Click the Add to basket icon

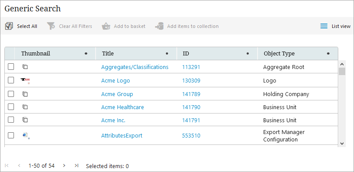106,26
